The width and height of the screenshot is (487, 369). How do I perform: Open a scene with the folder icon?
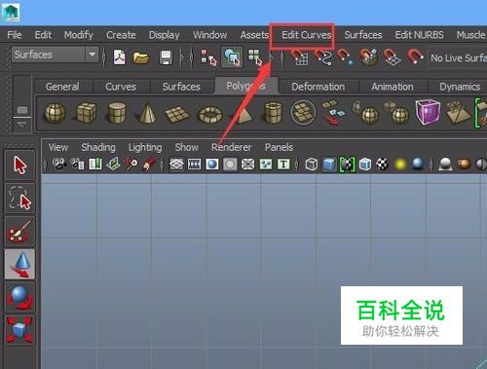pyautogui.click(x=141, y=57)
